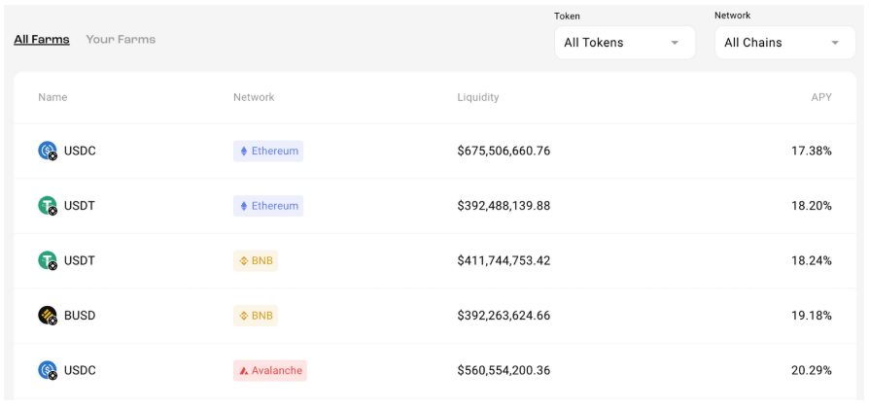
Task: Switch to the Your Farms tab
Action: tap(121, 39)
